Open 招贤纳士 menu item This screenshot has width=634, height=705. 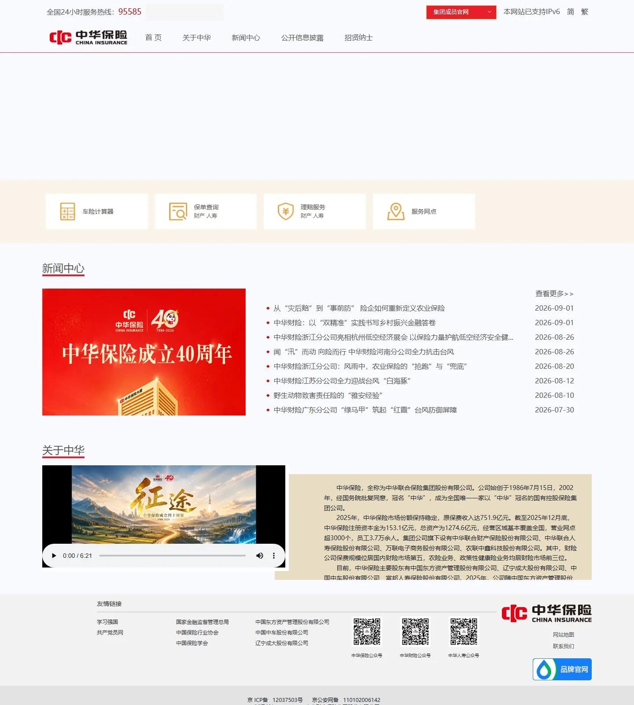pyautogui.click(x=358, y=38)
